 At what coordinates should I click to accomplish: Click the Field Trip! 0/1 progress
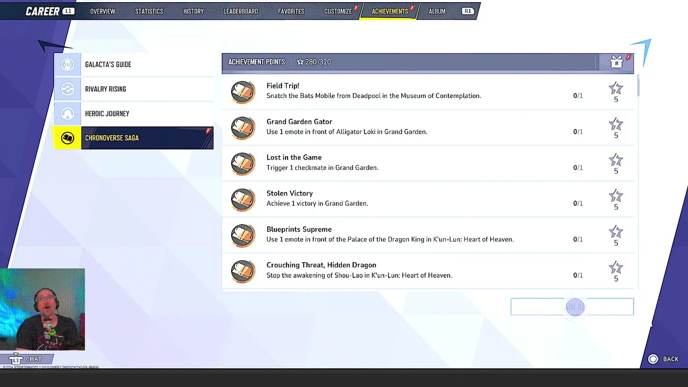point(578,96)
